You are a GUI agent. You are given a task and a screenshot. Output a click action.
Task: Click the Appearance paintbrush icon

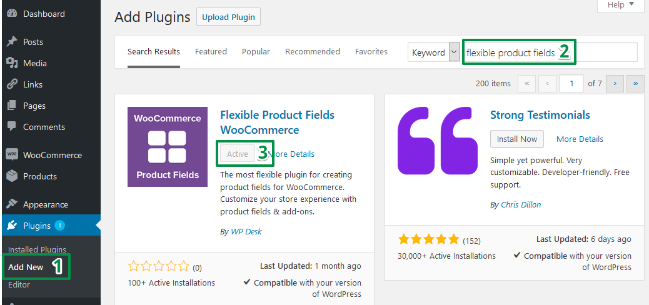pyautogui.click(x=12, y=204)
